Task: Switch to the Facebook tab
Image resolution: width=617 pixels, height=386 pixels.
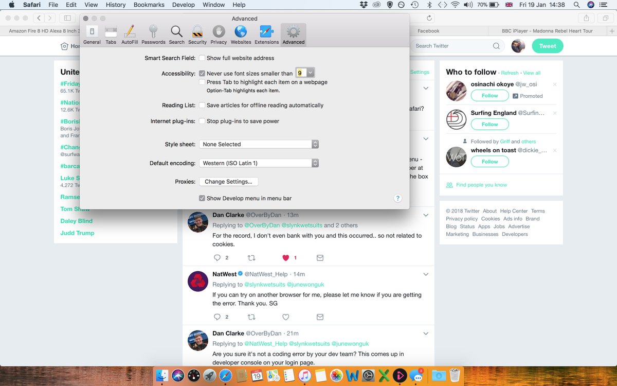Action: tap(428, 31)
